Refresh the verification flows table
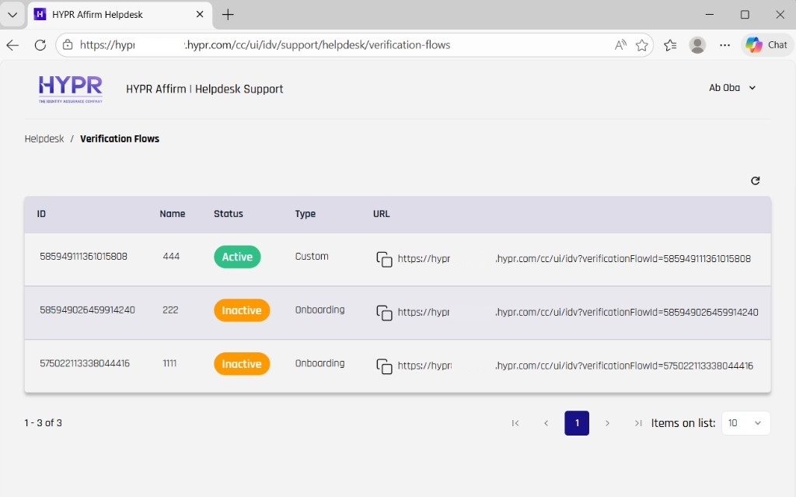796x497 pixels. click(x=755, y=180)
